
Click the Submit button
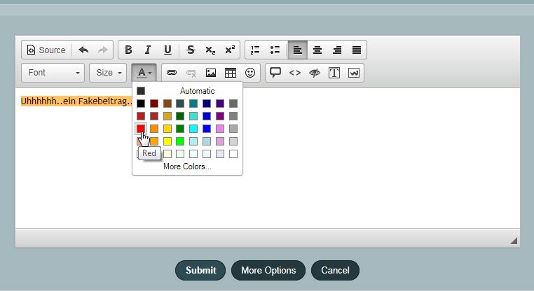pos(201,270)
